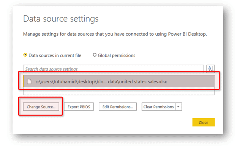Click Change Source button
This screenshot has width=237, height=147.
[41, 107]
